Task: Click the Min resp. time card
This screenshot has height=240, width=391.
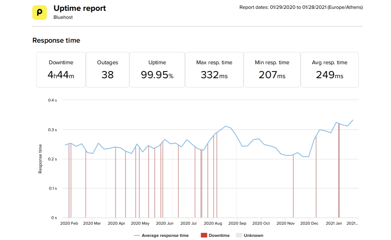Action: [272, 70]
